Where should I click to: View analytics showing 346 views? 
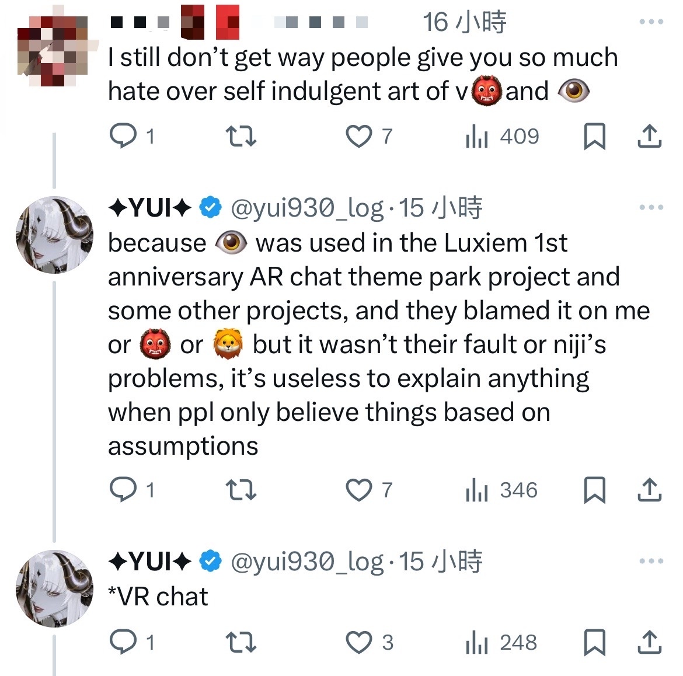[x=501, y=490]
